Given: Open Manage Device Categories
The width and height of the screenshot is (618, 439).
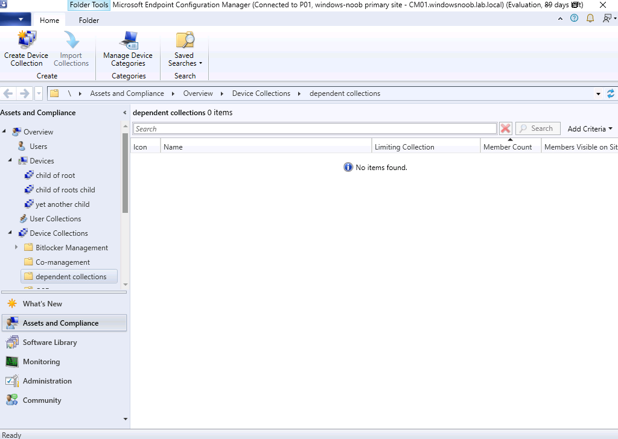Looking at the screenshot, I should pos(128,48).
